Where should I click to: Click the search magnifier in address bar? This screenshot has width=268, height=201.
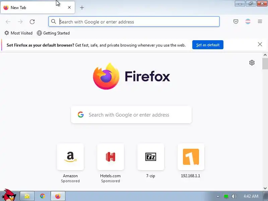54,21
